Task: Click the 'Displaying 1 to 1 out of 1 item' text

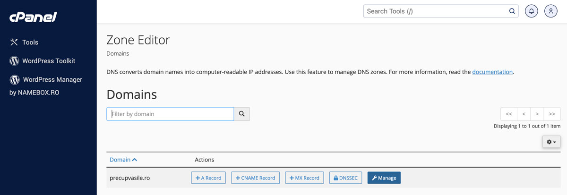Action: click(x=527, y=126)
